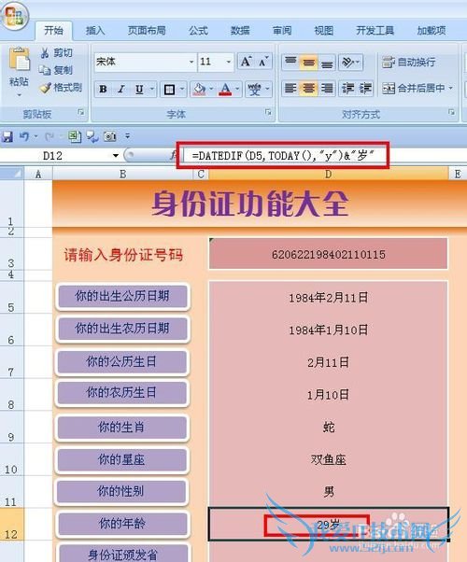Image resolution: width=467 pixels, height=562 pixels.
Task: Customize quick access toolbar arrow
Action: click(127, 136)
